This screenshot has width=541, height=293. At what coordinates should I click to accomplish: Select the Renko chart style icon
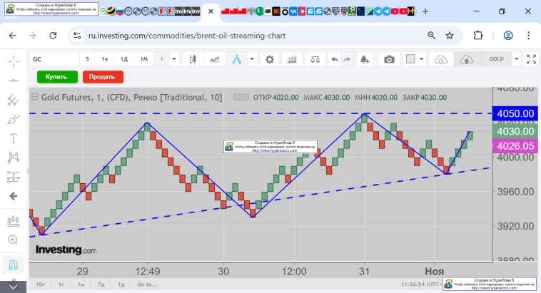pyautogui.click(x=237, y=59)
